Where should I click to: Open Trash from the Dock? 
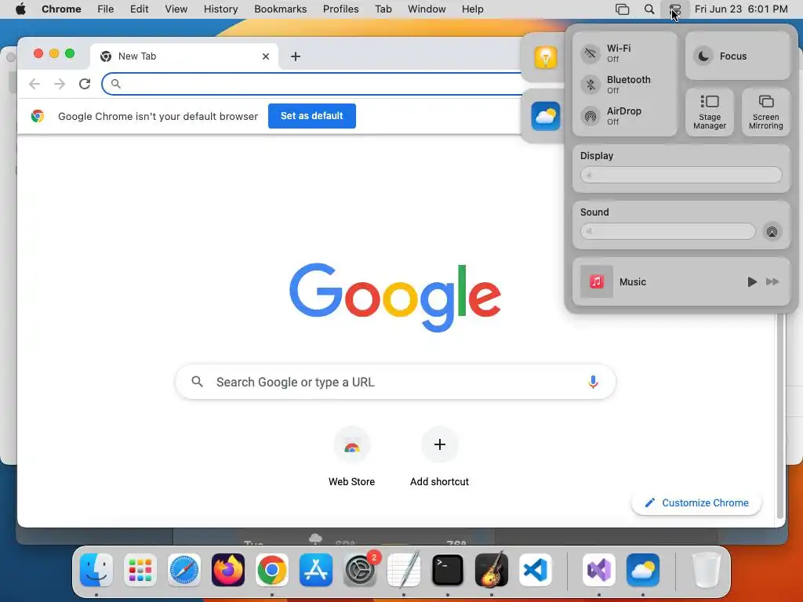(x=706, y=570)
